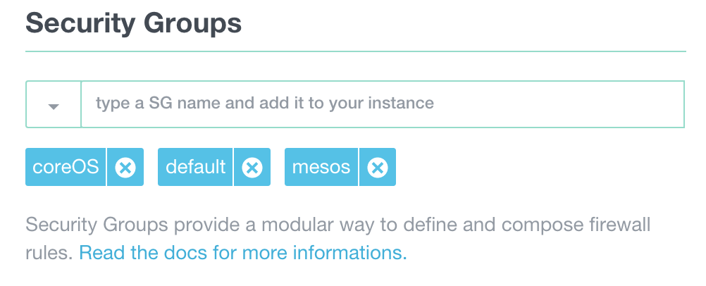Remove the default security group tag
This screenshot has height=286, width=706.
tap(252, 168)
